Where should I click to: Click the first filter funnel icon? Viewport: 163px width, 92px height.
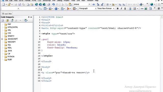120,5
